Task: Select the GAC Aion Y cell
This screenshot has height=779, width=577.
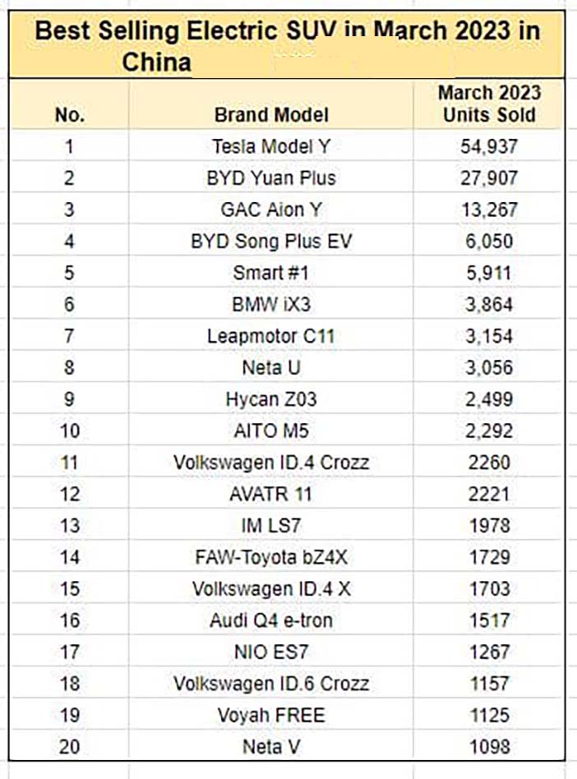Action: pyautogui.click(x=271, y=210)
